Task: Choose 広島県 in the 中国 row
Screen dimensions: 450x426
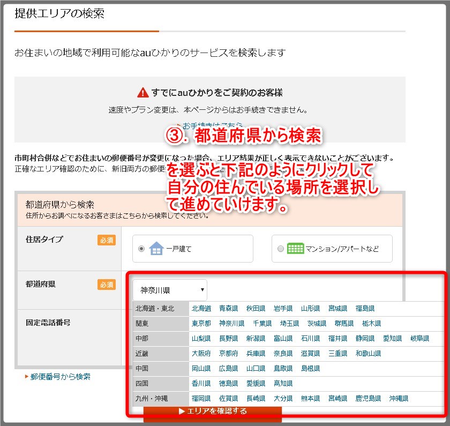Action: [228, 368]
